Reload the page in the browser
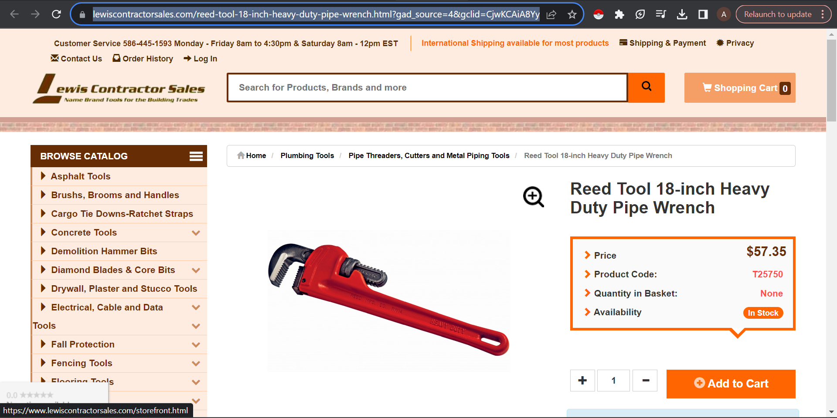 coord(56,14)
